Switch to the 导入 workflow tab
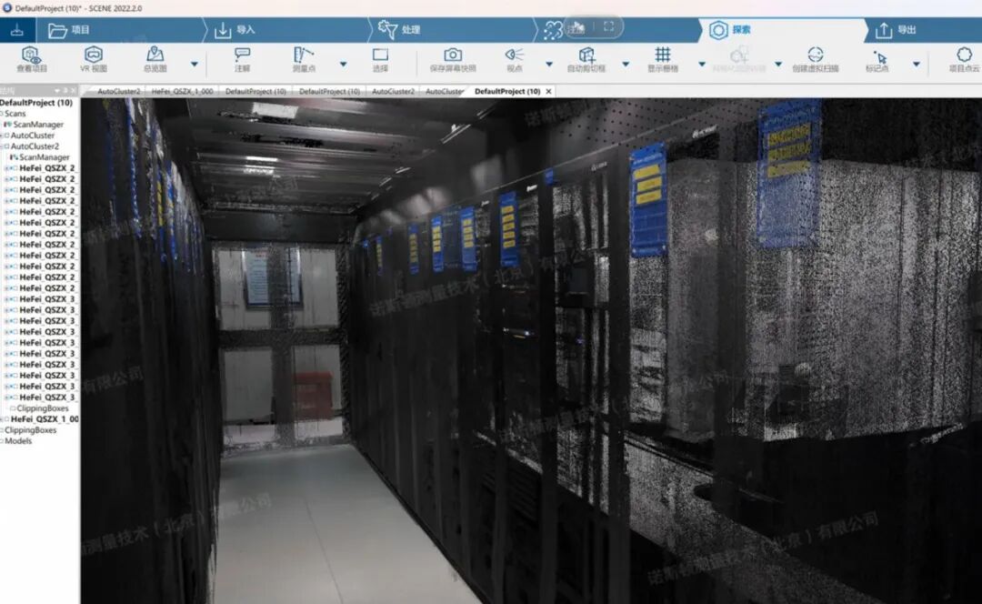Screen dimensions: 982x604 pos(235,30)
